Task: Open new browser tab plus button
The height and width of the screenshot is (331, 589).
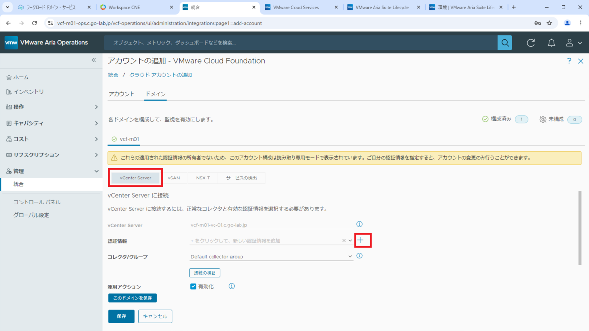Action: tap(513, 7)
